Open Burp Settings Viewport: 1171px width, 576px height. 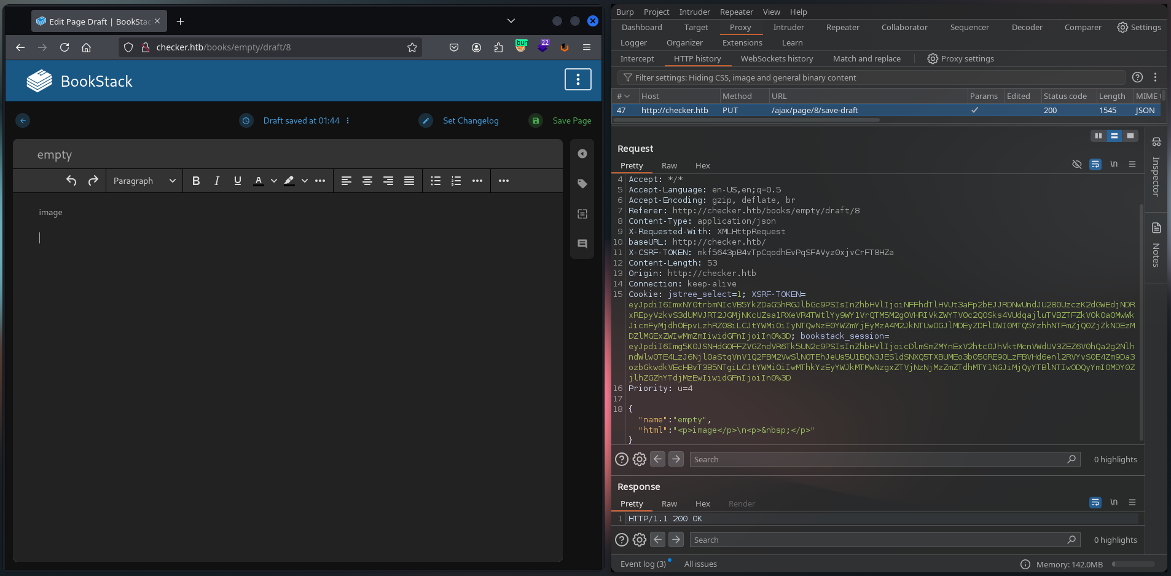coord(1139,27)
